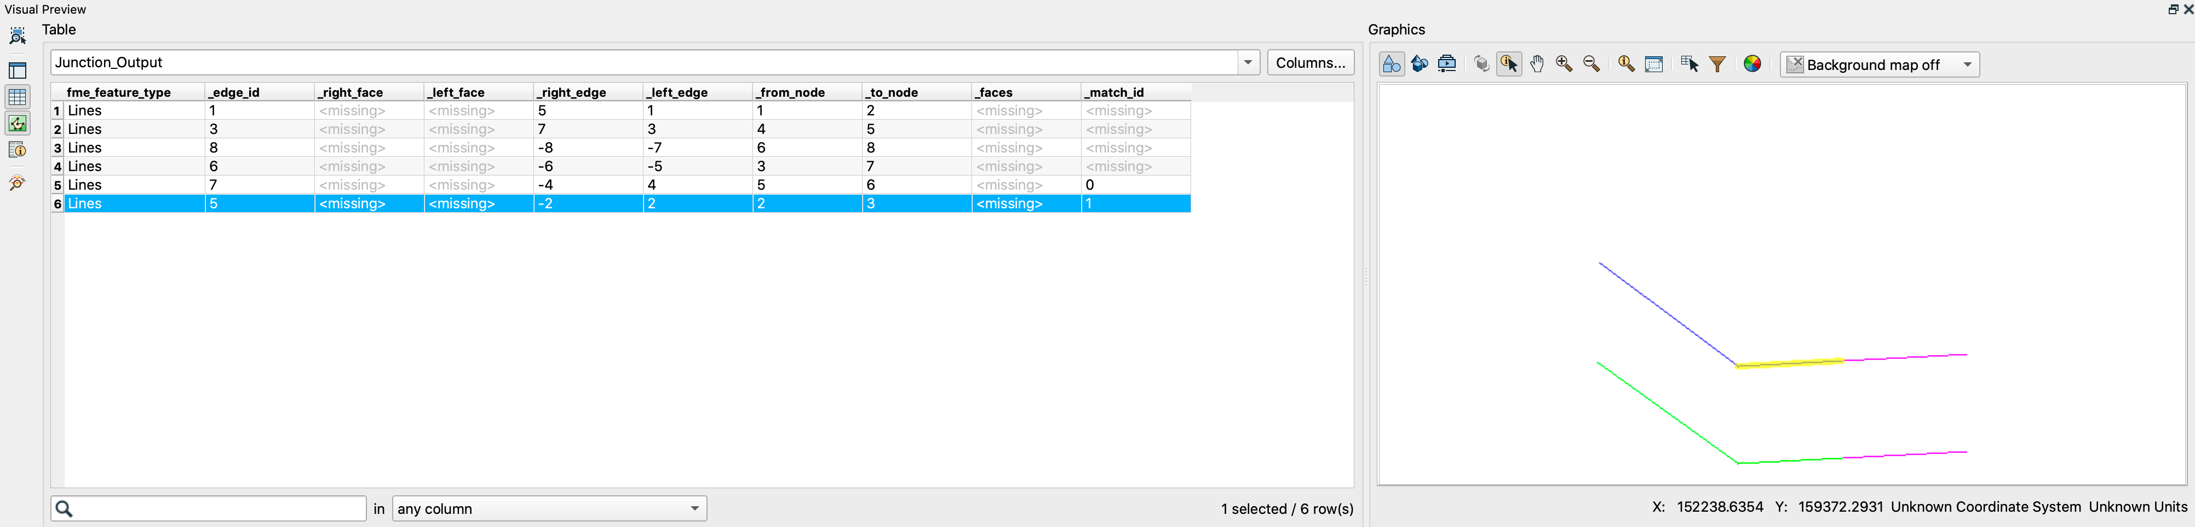This screenshot has height=527, width=2195.
Task: Click the blue line in graphics view
Action: click(1668, 314)
